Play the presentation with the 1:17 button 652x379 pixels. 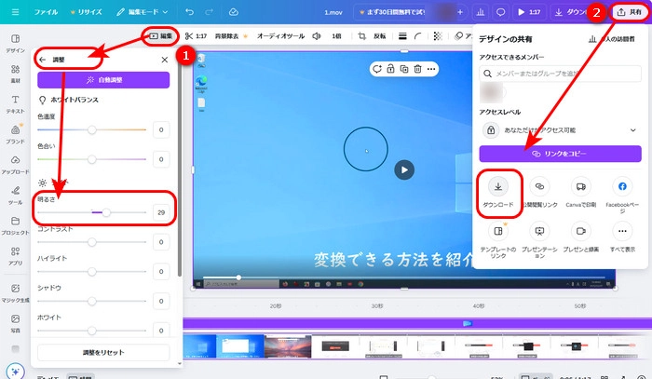(529, 12)
